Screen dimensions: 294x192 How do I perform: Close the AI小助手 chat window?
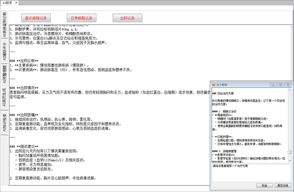click(x=288, y=85)
